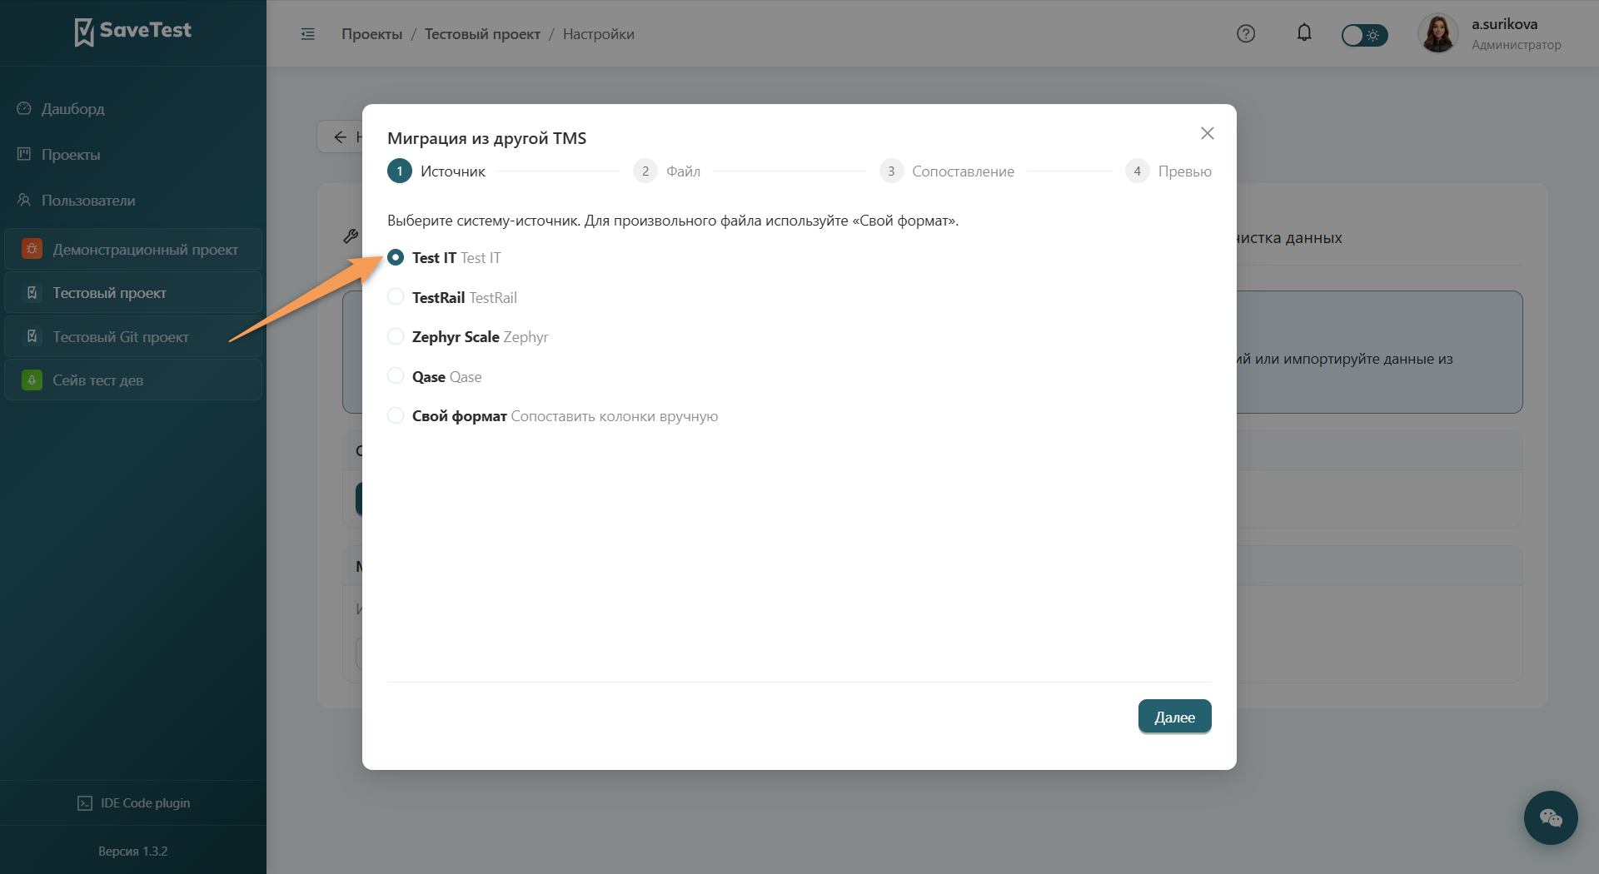The height and width of the screenshot is (874, 1599).
Task: Click the wrench settings icon
Action: pos(351,236)
